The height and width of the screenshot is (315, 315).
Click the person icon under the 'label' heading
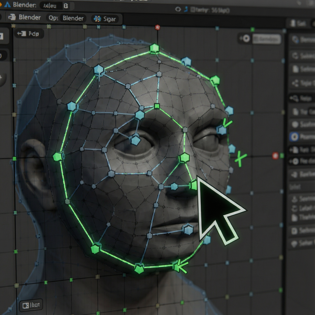[x=294, y=199]
